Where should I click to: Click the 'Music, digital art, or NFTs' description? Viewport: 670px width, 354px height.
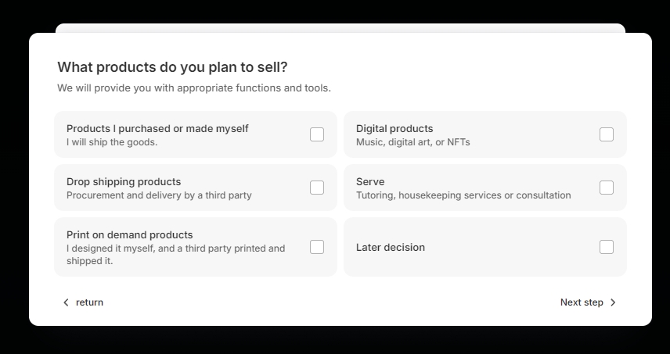413,142
